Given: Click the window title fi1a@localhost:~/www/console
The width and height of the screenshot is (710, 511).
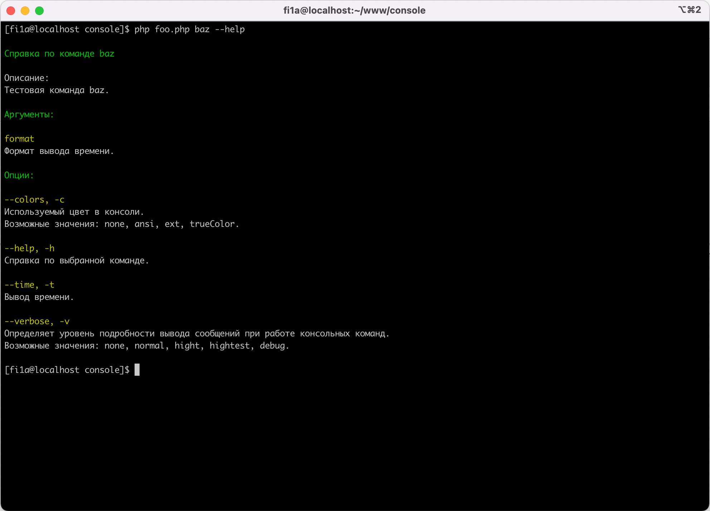Looking at the screenshot, I should coord(354,10).
